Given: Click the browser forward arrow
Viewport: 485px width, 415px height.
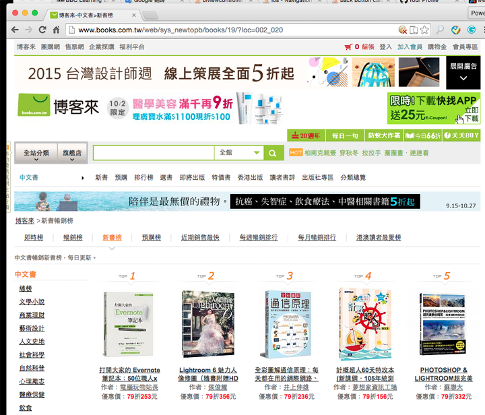Looking at the screenshot, I should pyautogui.click(x=28, y=30).
